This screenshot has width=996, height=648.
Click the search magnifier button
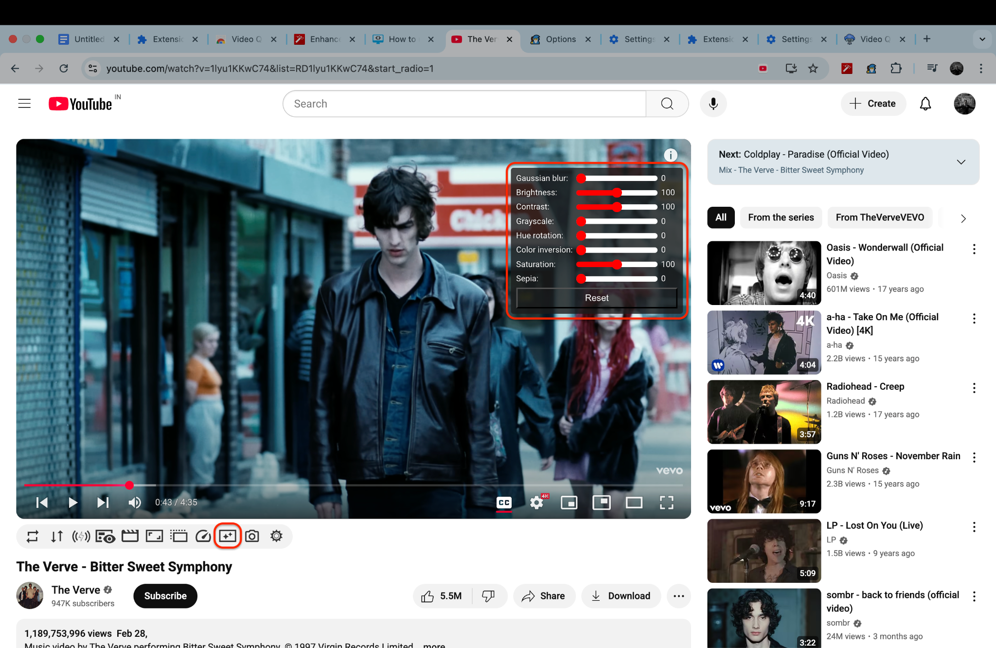point(667,104)
